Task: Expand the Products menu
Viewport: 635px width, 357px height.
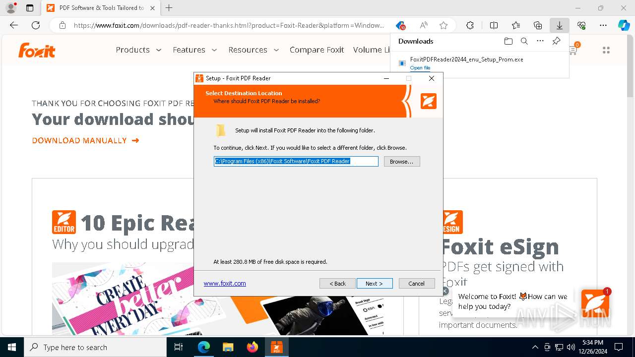Action: click(138, 50)
